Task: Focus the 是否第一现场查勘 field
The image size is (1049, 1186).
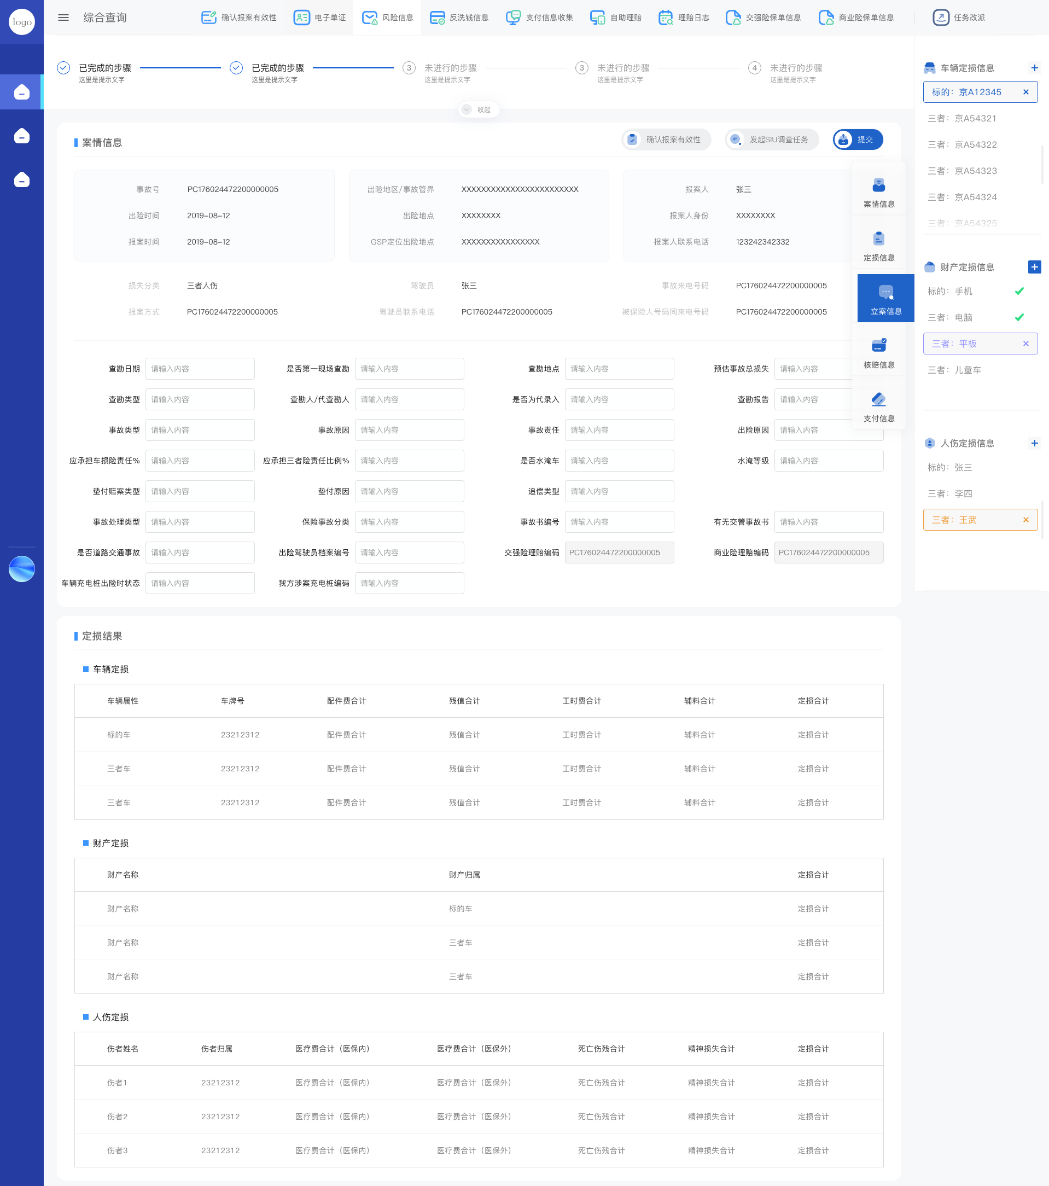Action: point(409,369)
